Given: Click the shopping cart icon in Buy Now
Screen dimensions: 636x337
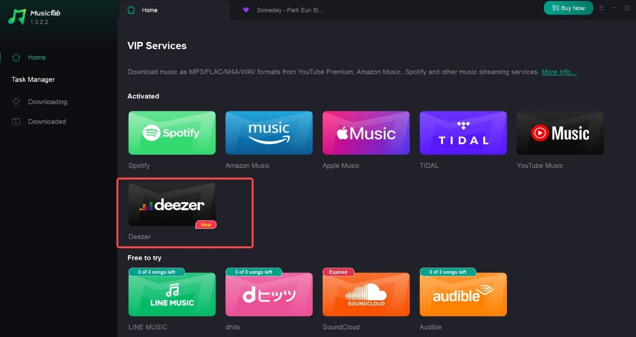Looking at the screenshot, I should pyautogui.click(x=555, y=8).
